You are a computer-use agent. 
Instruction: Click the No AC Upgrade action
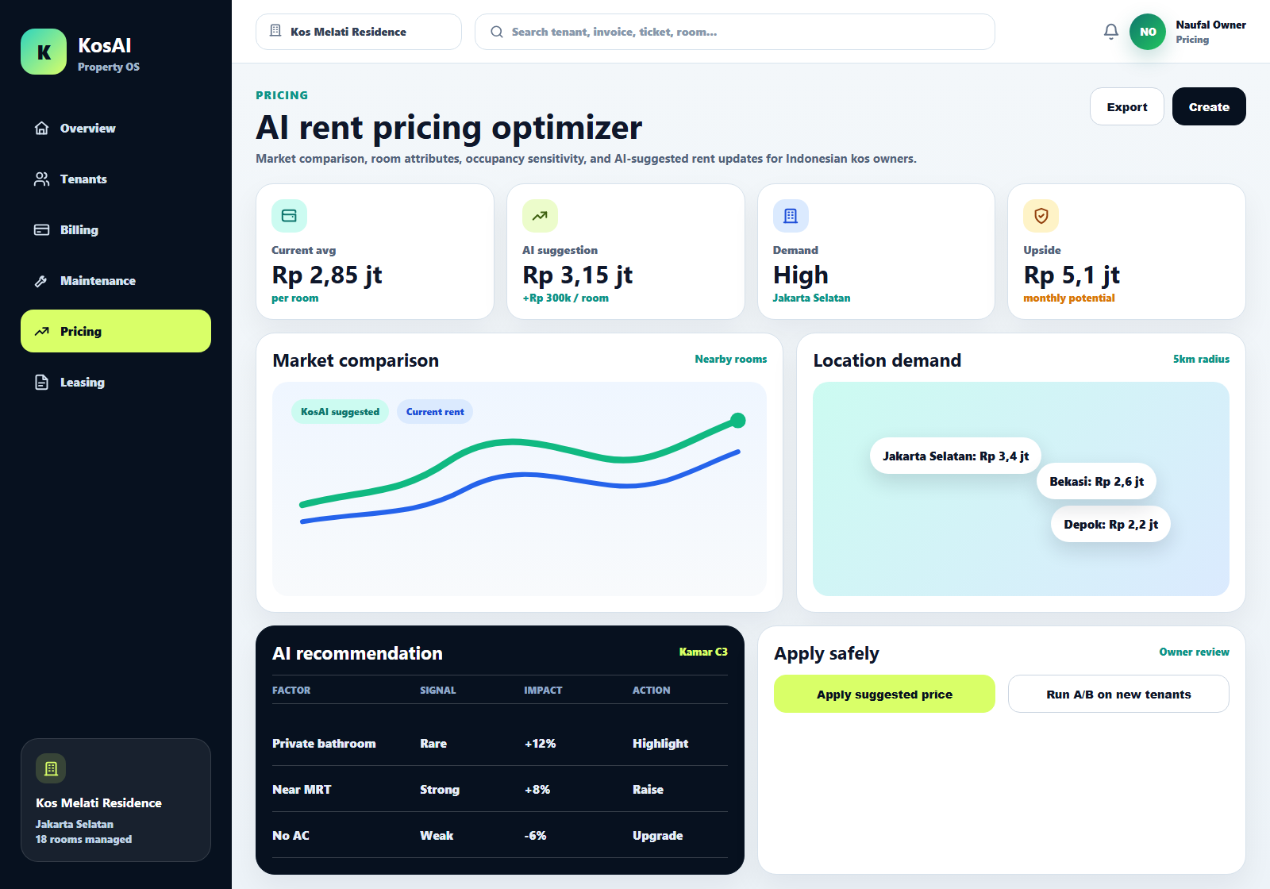pos(657,836)
